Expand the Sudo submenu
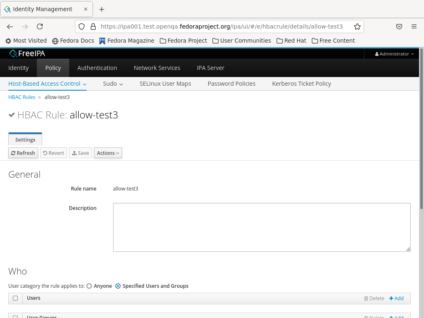This screenshot has width=424, height=318. pos(113,84)
